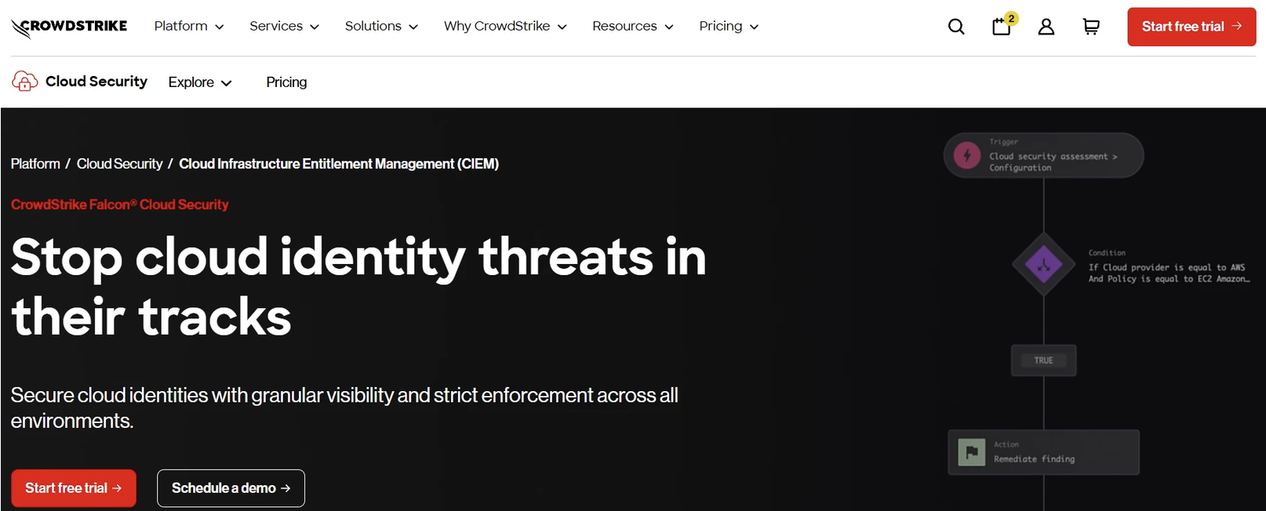Viewport: 1266px width, 511px height.
Task: Click the 'If Cloud provider is equal to AWS' text
Action: pos(1166,267)
